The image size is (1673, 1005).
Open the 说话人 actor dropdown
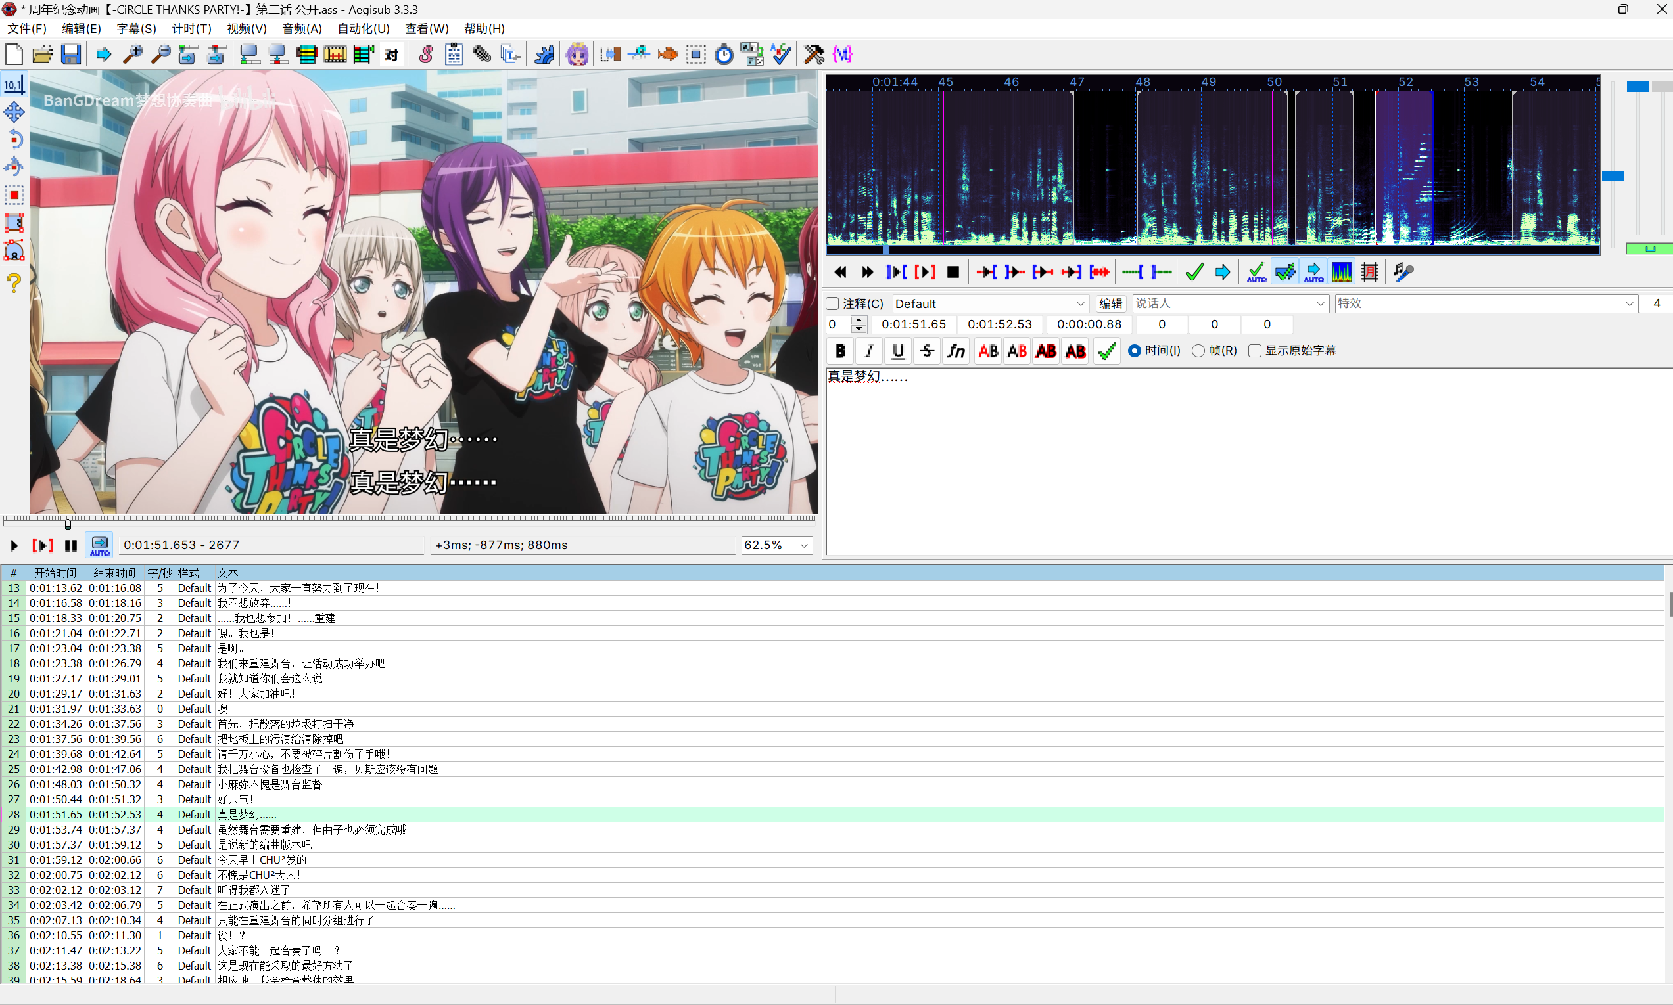pyautogui.click(x=1230, y=303)
